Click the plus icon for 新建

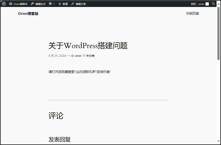pyautogui.click(x=60, y=4)
